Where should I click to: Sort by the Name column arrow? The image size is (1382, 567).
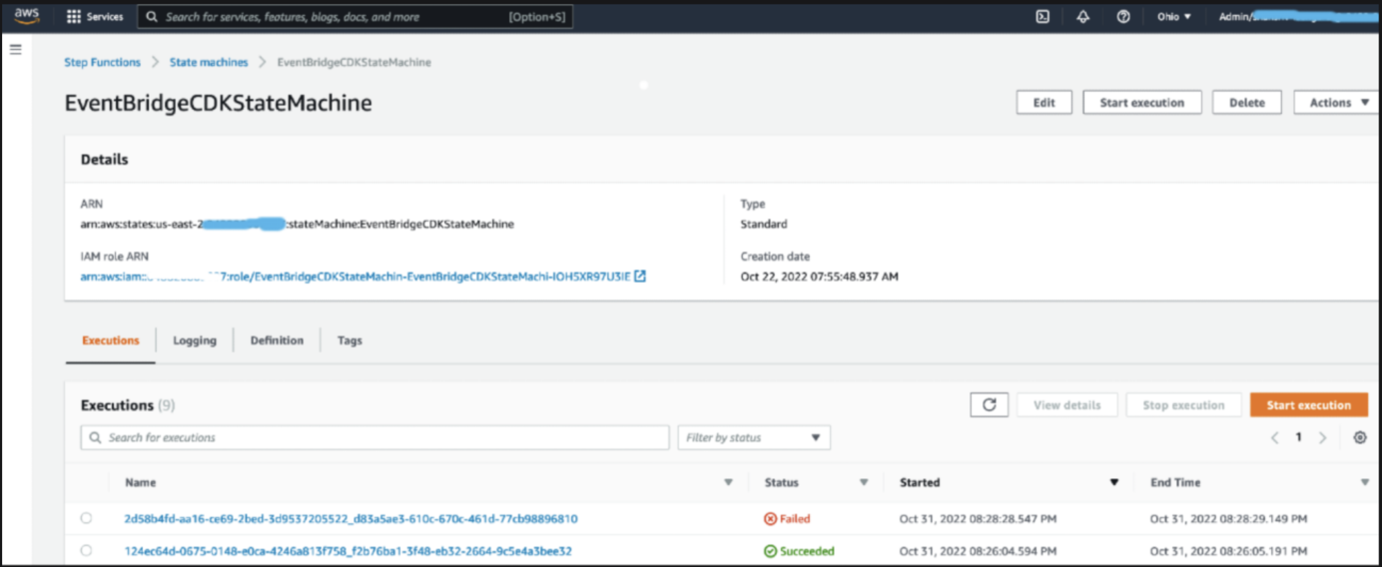click(728, 482)
